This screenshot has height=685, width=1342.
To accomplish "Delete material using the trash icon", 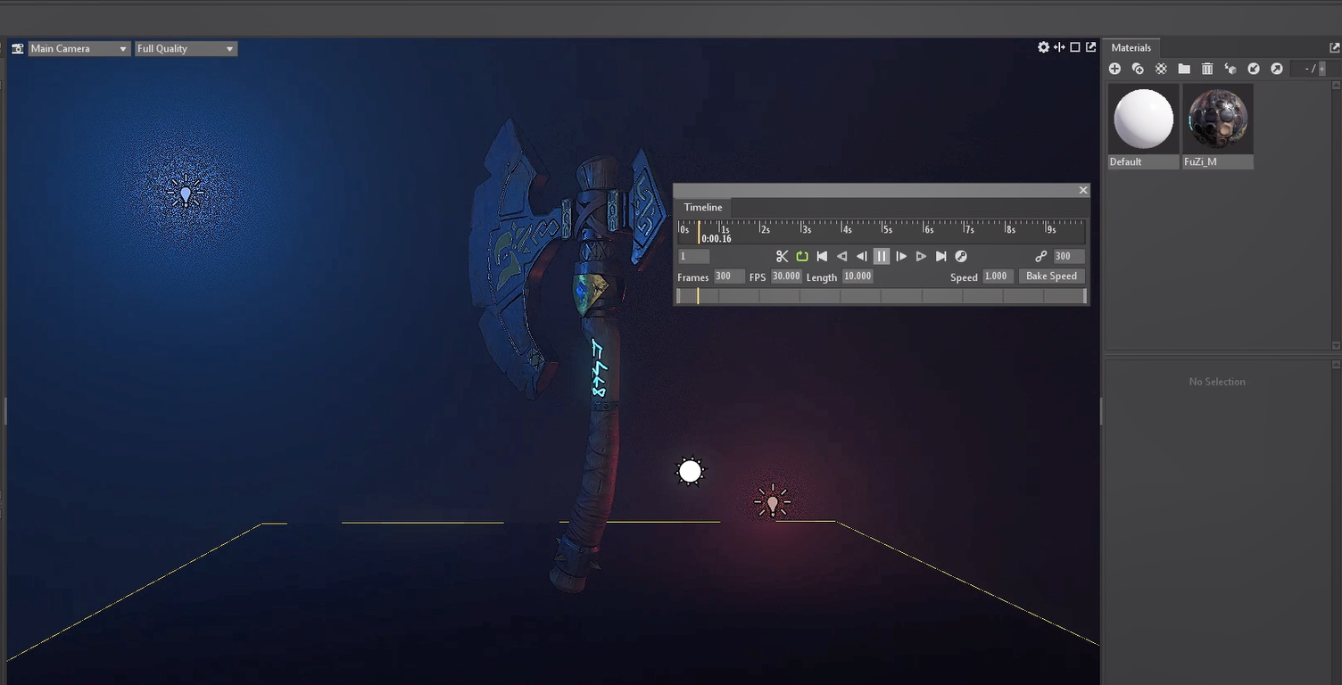I will [1207, 69].
